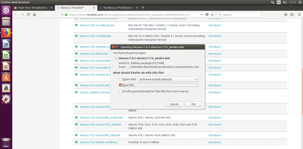The height and width of the screenshot is (149, 303).
Task: Launch LibreOffice Calc from dock
Action: coord(6,55)
